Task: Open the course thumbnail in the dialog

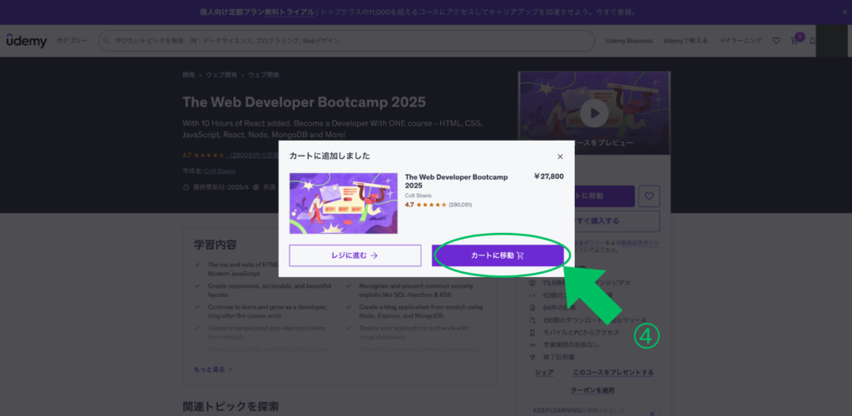Action: (344, 203)
